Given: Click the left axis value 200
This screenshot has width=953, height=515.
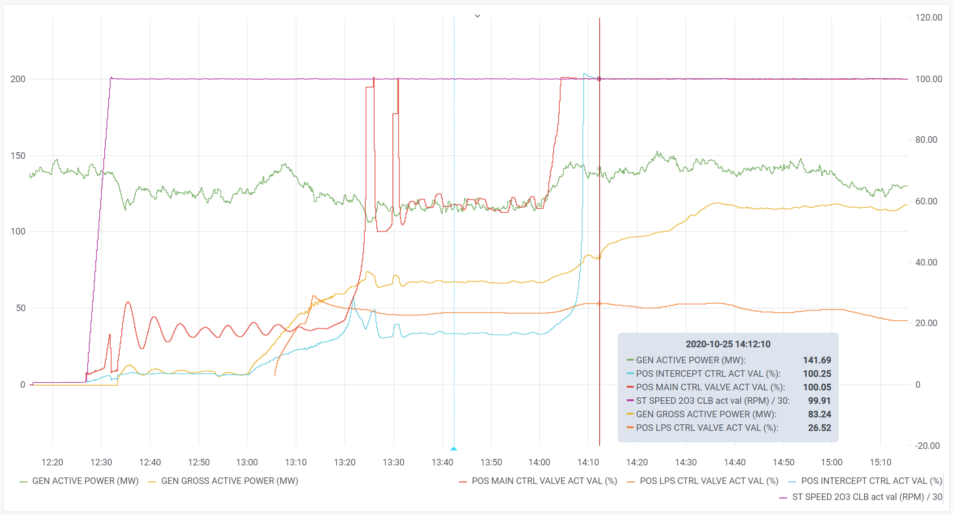Looking at the screenshot, I should coord(18,79).
